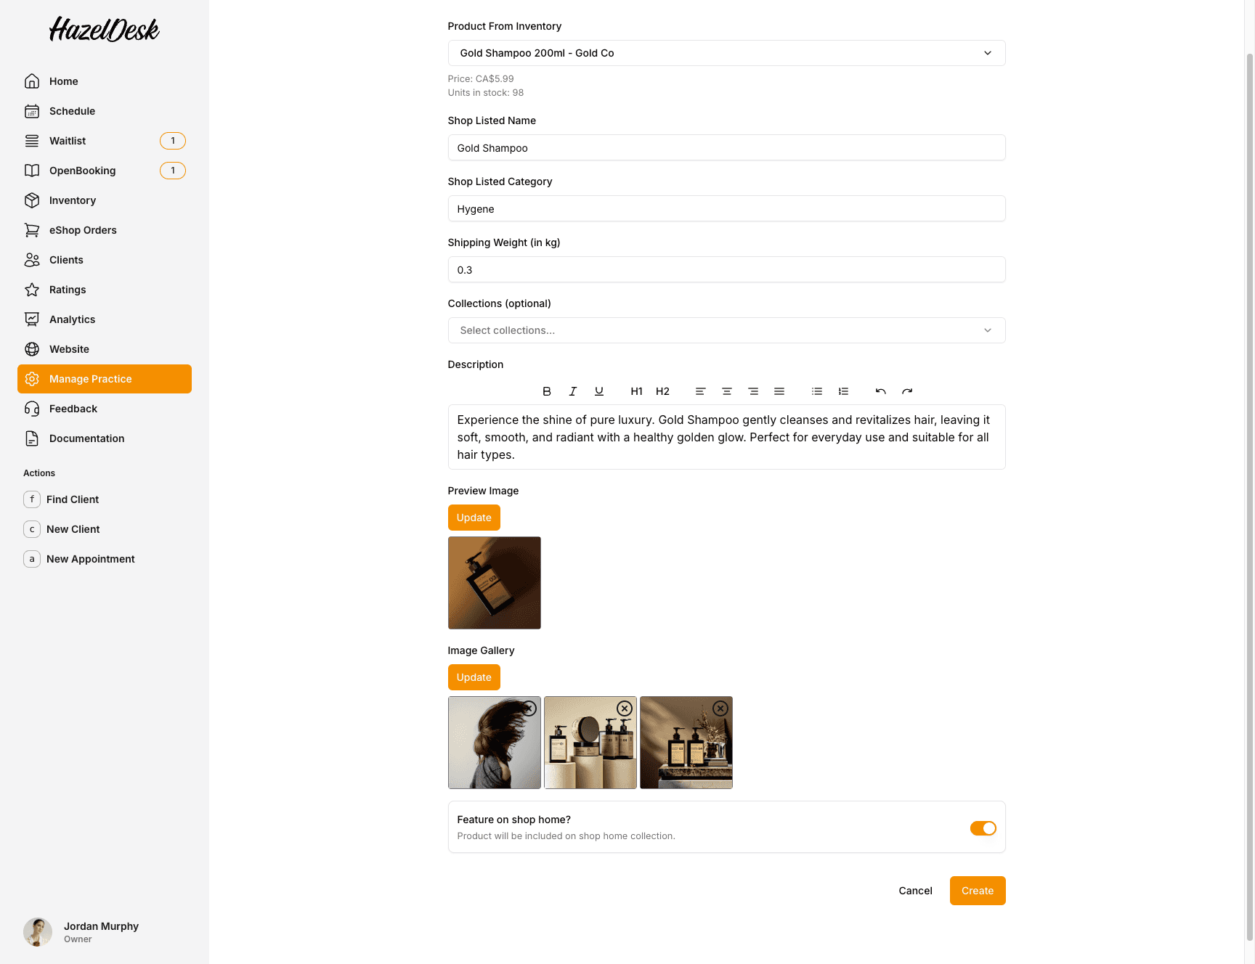Cancel the product creation form
The height and width of the screenshot is (964, 1255).
[x=915, y=891]
